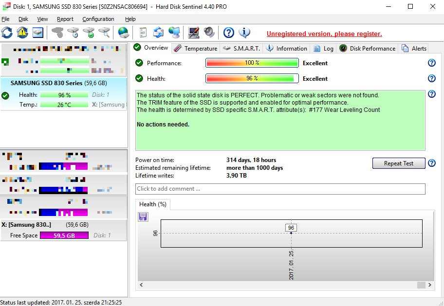Click the help icon beside Health row
Image resolution: width=444 pixels, height=306 pixels.
[431, 78]
